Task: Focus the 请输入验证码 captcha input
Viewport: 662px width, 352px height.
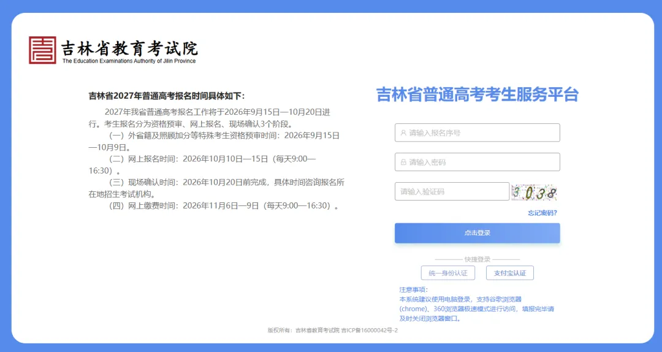Action: (x=452, y=191)
